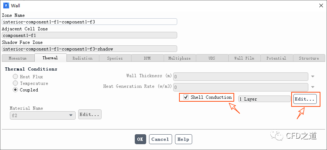Click the Fluent app icon in title bar
This screenshot has width=327, height=150.
pyautogui.click(x=6, y=6)
